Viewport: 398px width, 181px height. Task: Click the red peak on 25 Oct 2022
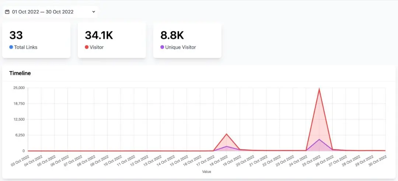click(x=319, y=89)
